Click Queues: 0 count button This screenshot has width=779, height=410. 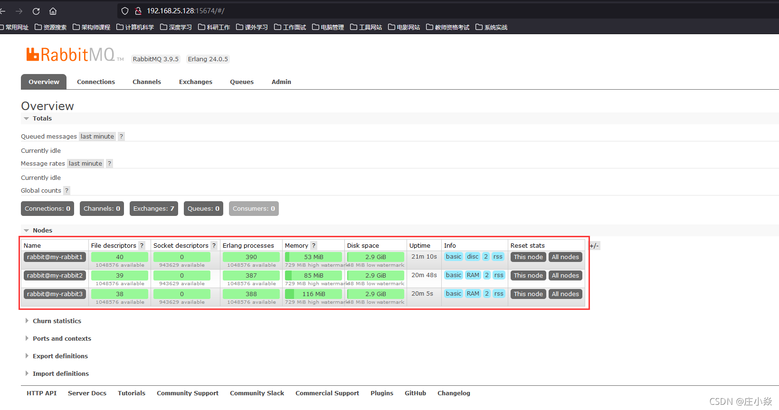[x=203, y=209]
